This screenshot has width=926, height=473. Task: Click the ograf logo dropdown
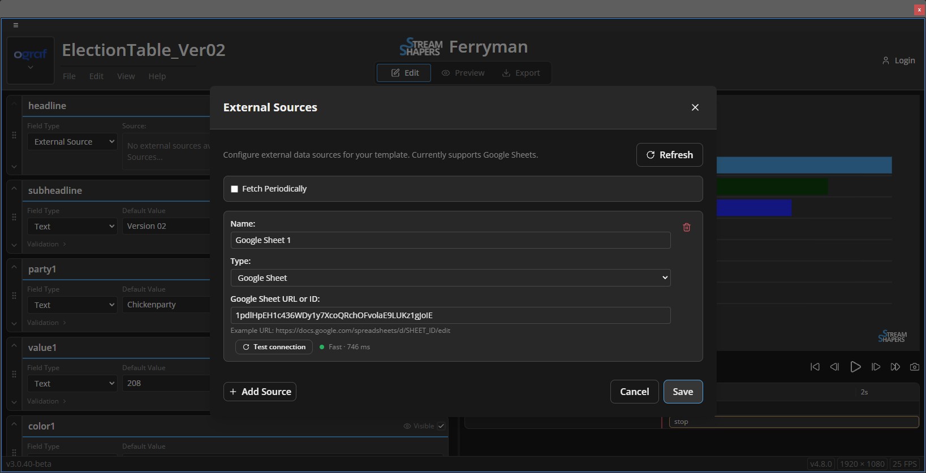(31, 60)
